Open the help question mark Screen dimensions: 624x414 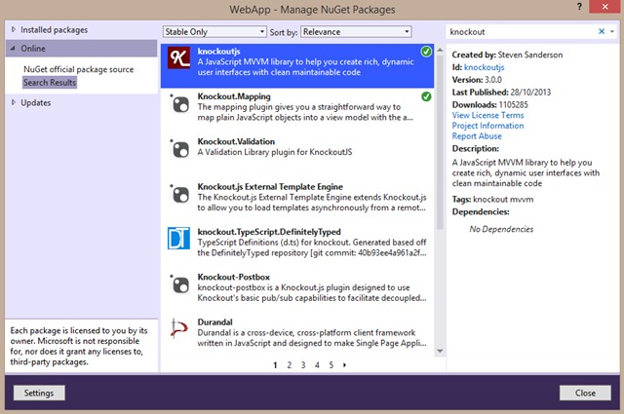[579, 7]
